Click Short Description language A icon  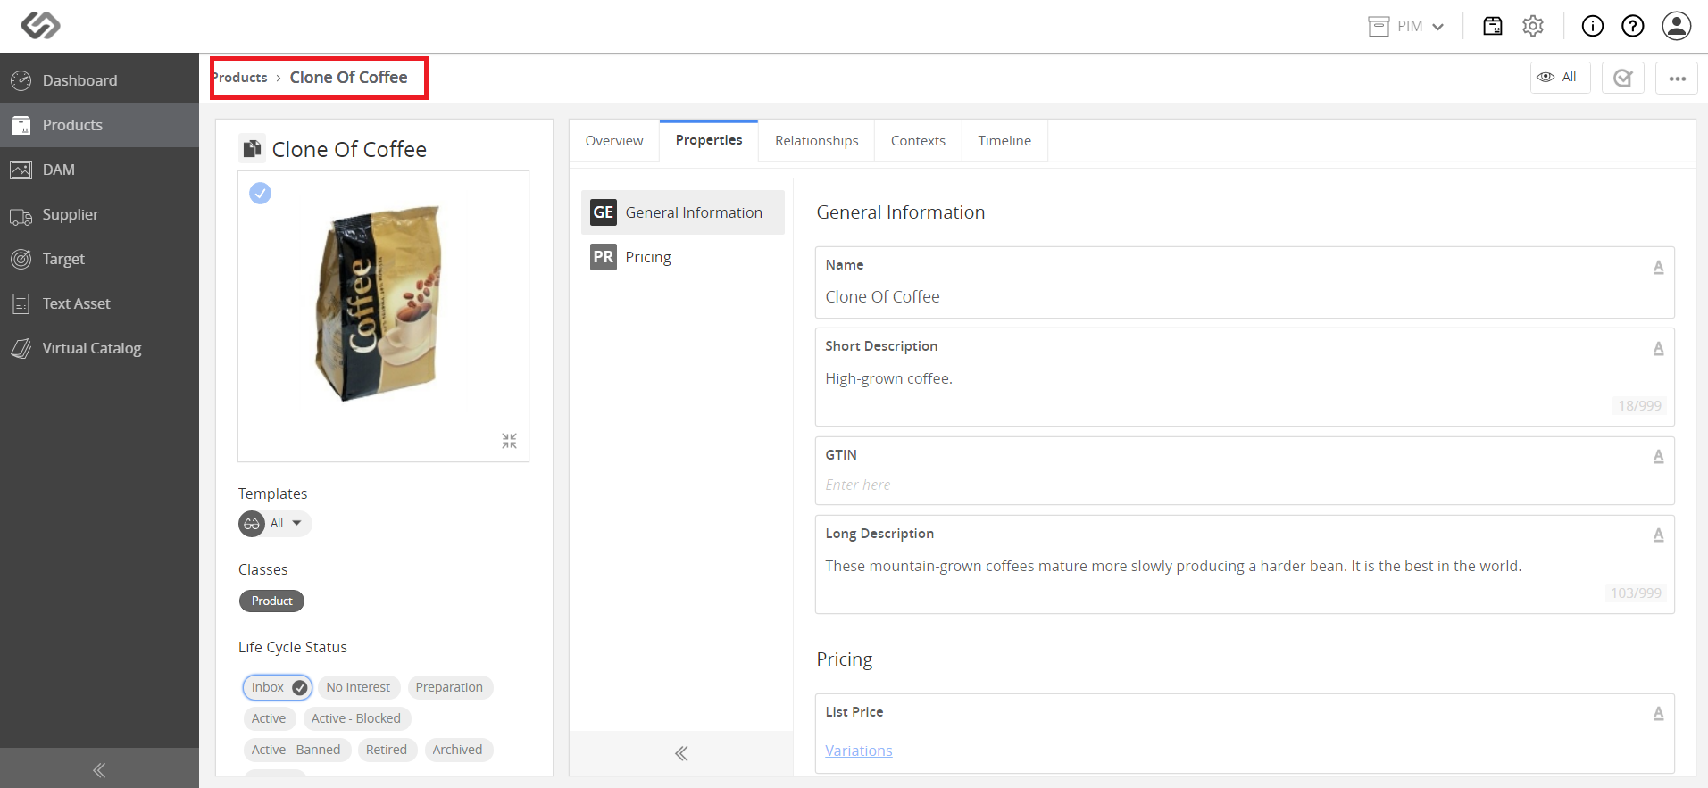point(1658,348)
